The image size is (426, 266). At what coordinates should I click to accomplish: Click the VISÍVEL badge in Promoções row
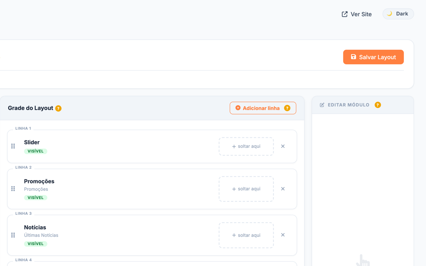tap(35, 197)
